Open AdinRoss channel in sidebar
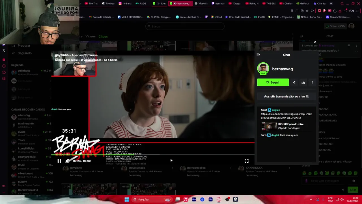This screenshot has width=362, height=204. click(31, 72)
